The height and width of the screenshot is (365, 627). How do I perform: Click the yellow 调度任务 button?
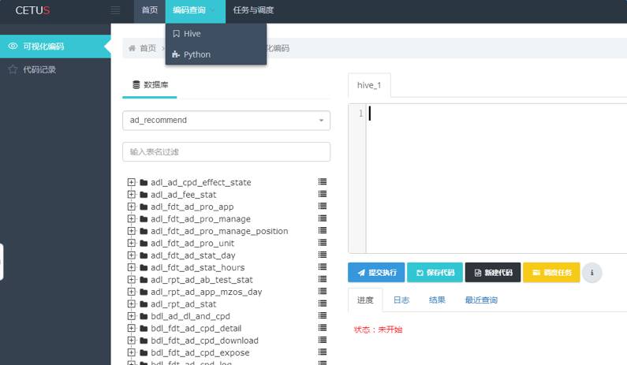pos(551,273)
